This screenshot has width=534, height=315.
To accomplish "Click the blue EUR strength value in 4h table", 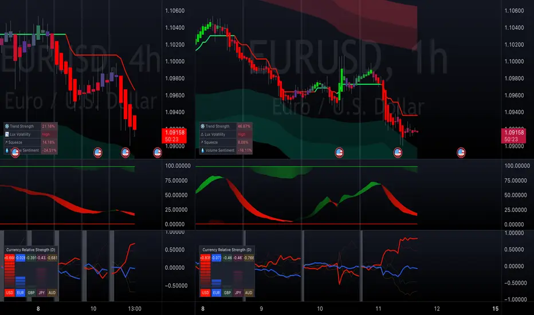I will (x=21, y=258).
